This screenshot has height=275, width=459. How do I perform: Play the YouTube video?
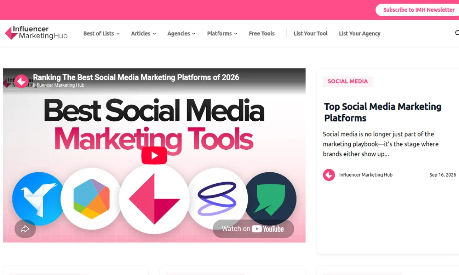point(154,155)
